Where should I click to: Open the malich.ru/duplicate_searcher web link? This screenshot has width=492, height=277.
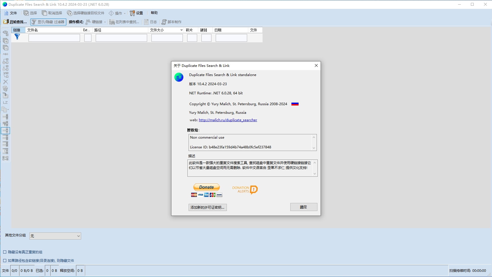tap(228, 120)
